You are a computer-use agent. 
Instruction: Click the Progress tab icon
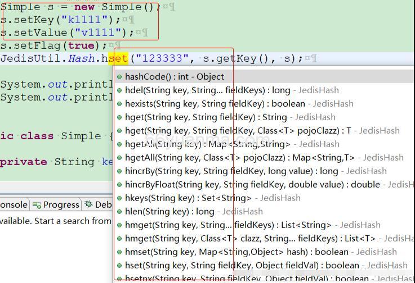coord(37,205)
